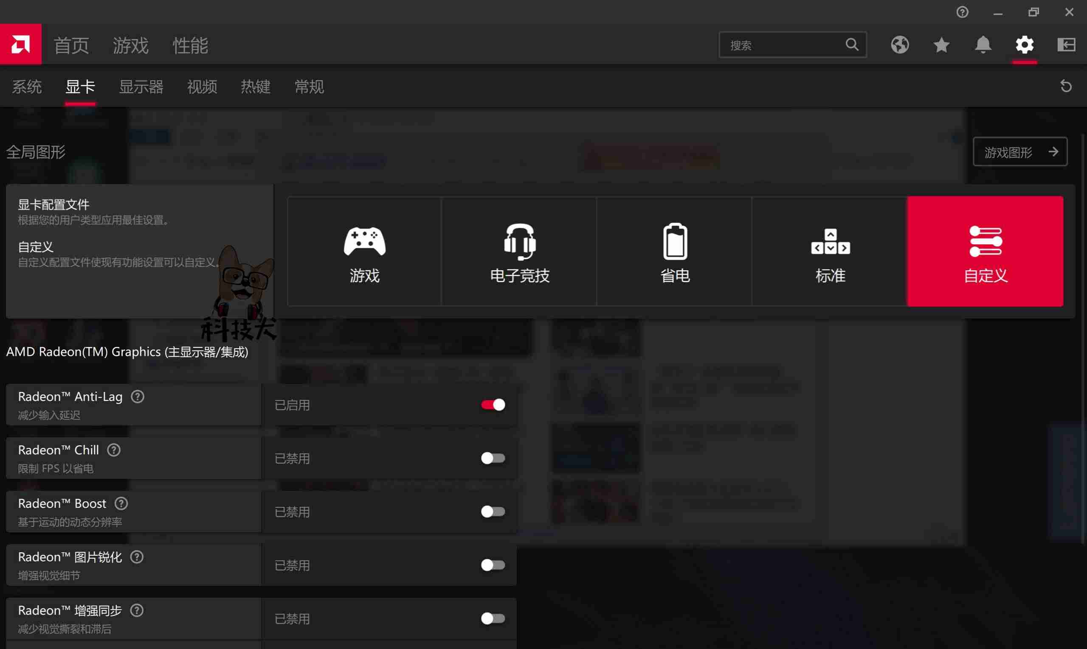Click the reset arrow icon
The height and width of the screenshot is (649, 1087).
[x=1065, y=86]
